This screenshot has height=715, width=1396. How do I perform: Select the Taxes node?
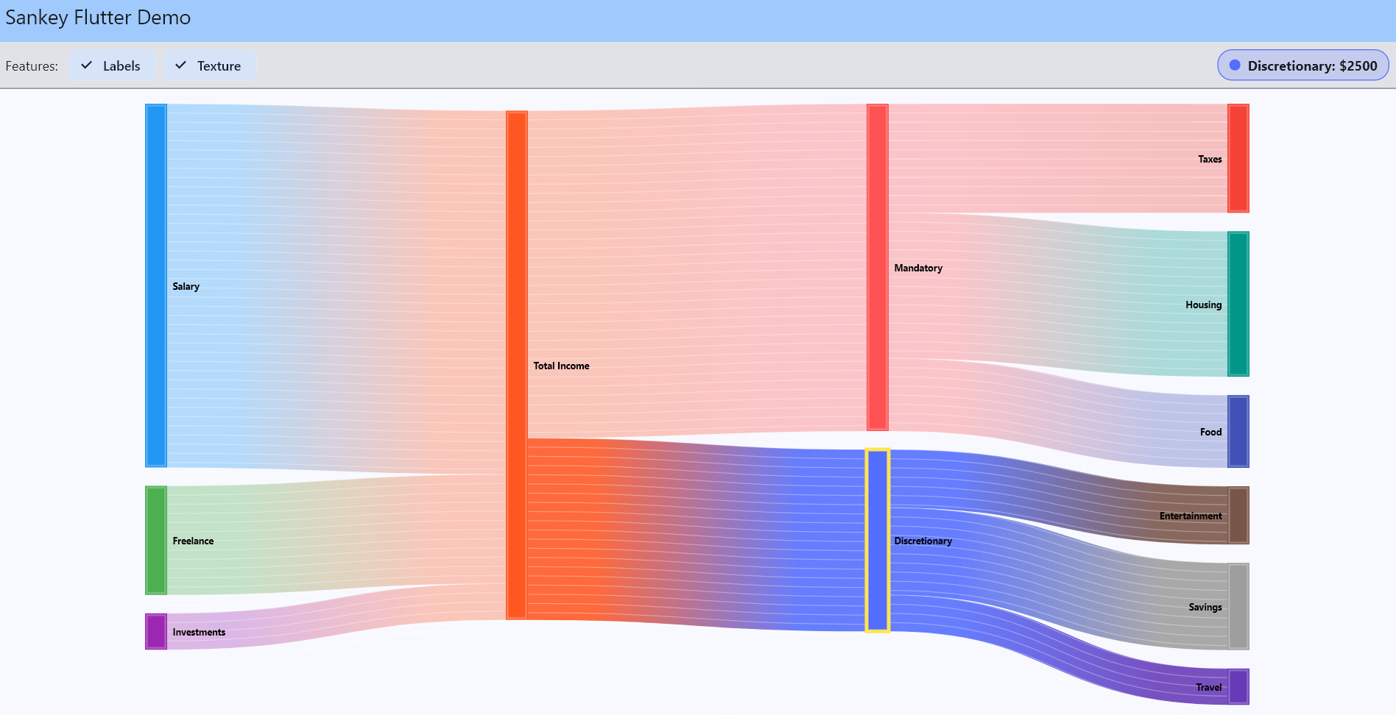pyautogui.click(x=1237, y=158)
